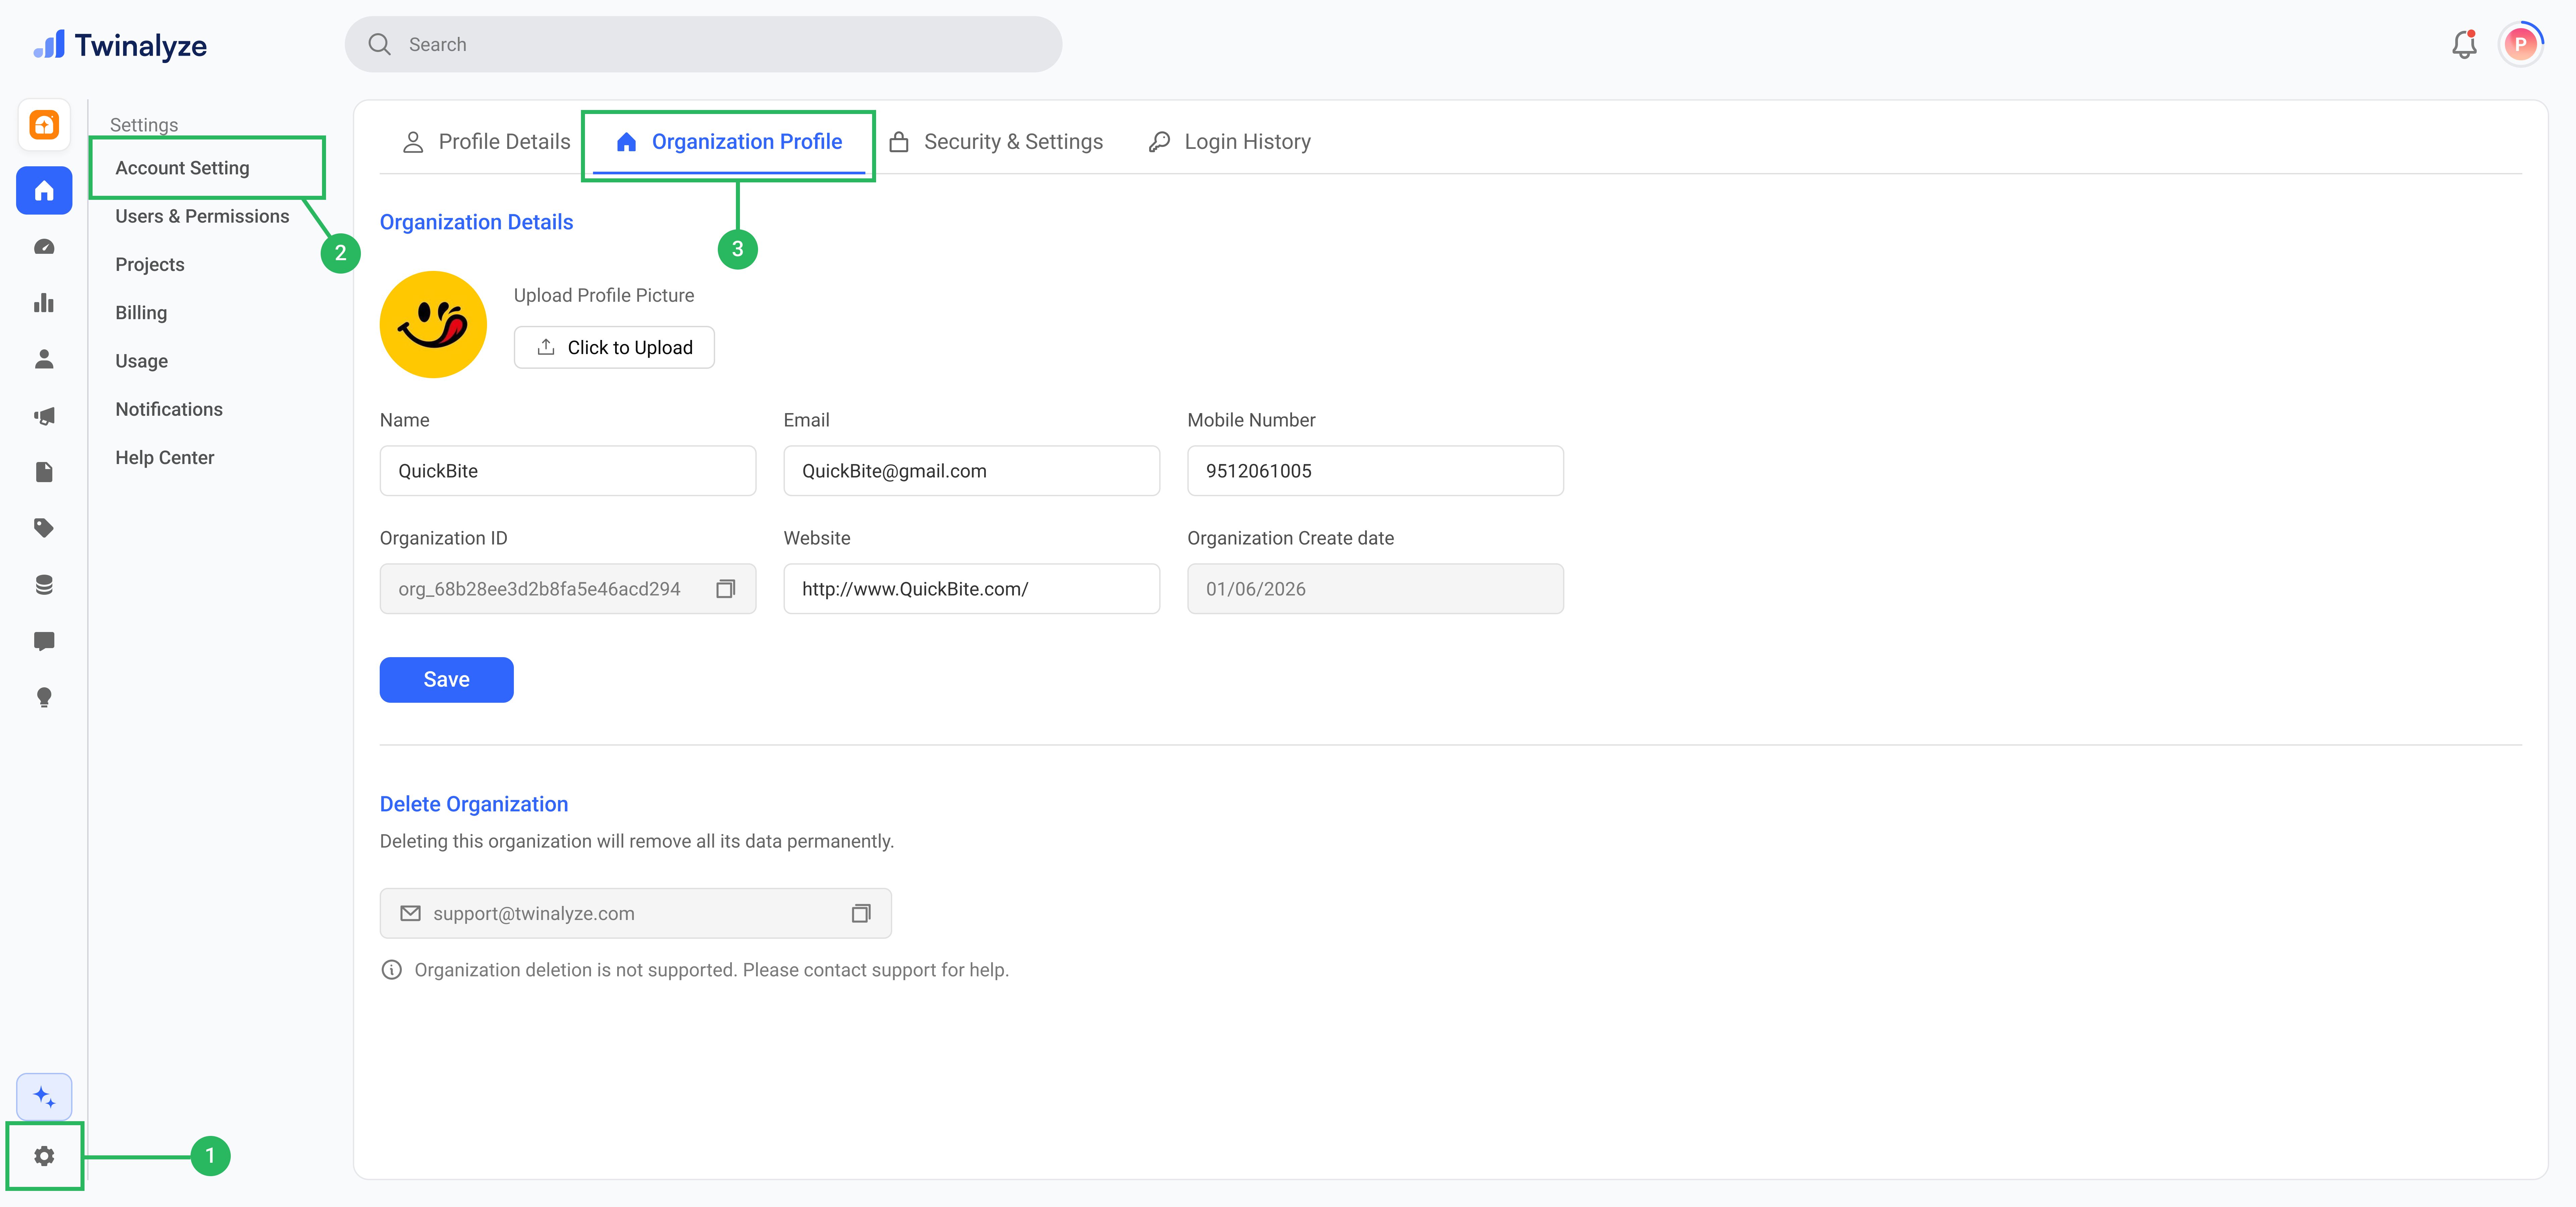Open the speedometer dashboard icon
2576x1207 pixels.
44,247
